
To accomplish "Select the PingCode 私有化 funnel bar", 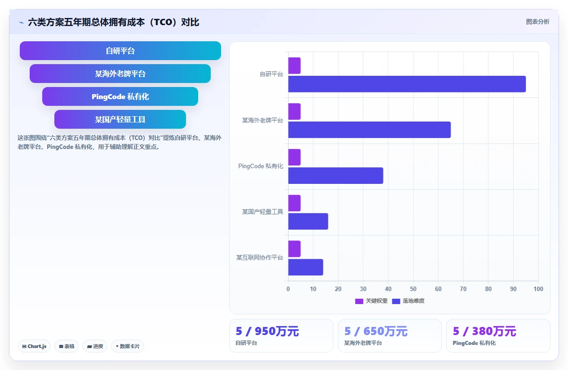I will (x=120, y=96).
